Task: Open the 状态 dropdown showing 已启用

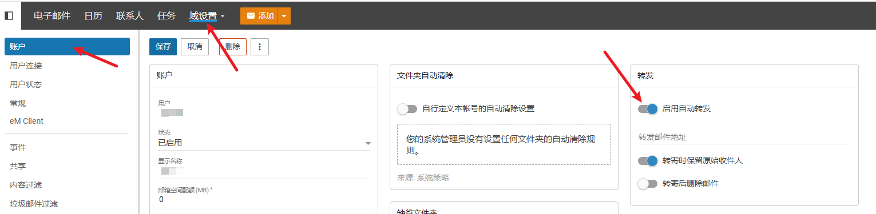Action: tap(264, 143)
